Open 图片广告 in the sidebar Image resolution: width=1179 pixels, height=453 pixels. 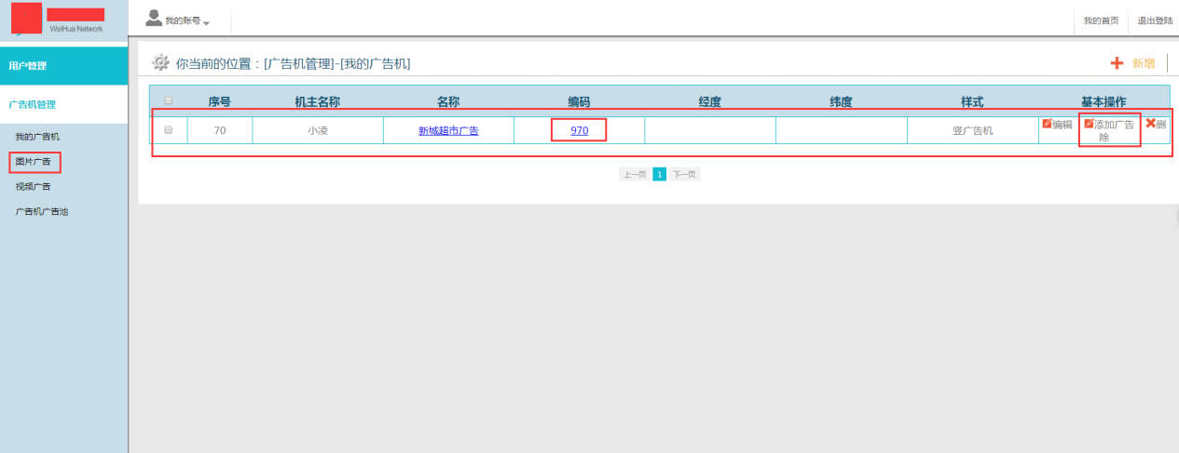click(36, 162)
